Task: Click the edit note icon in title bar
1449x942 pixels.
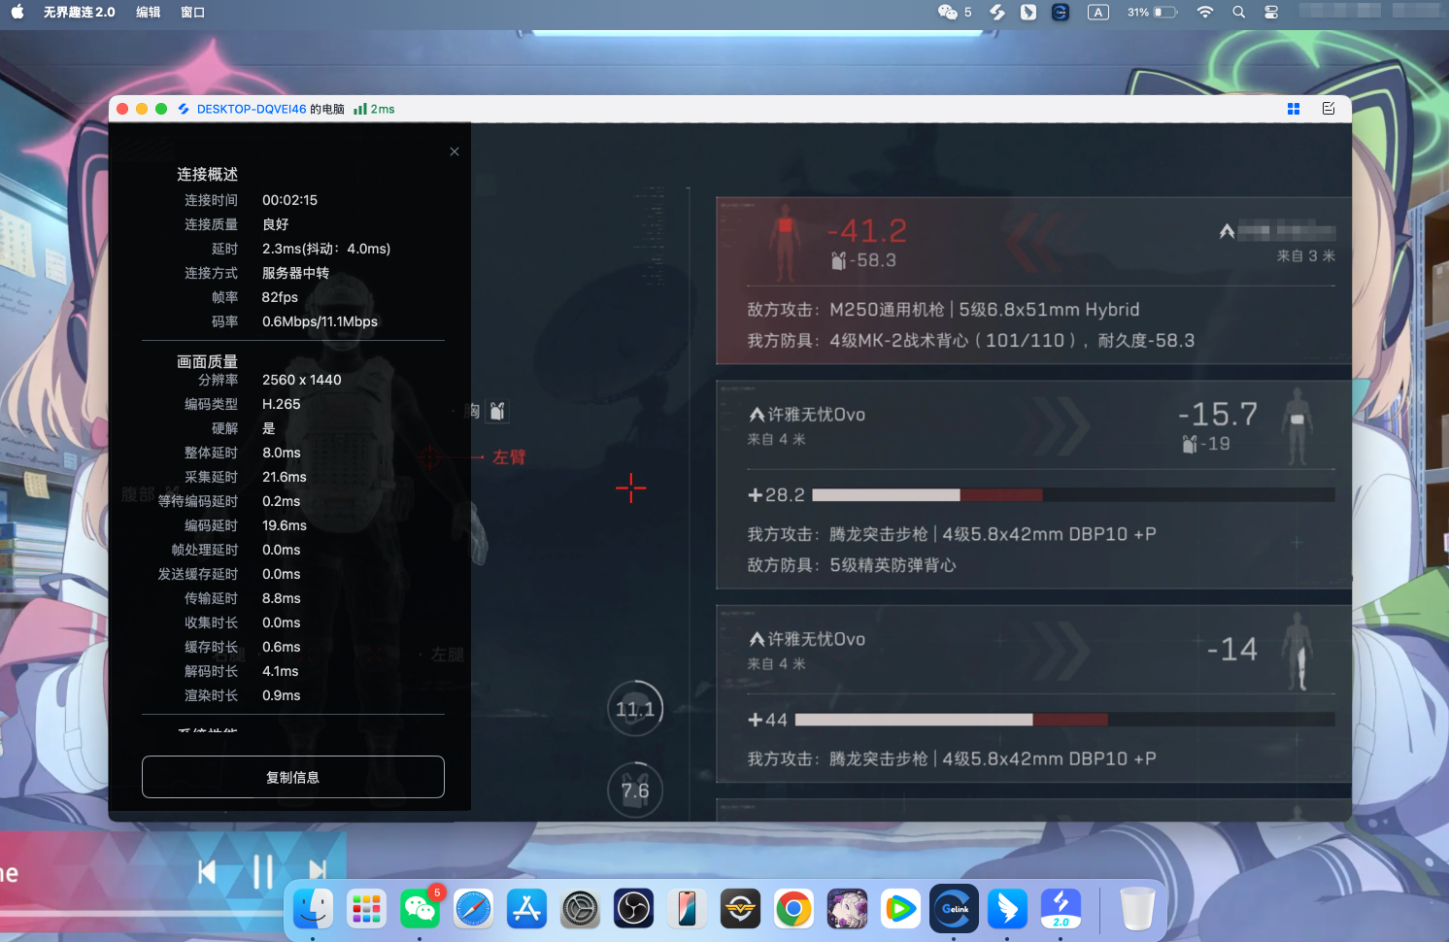Action: (x=1329, y=109)
